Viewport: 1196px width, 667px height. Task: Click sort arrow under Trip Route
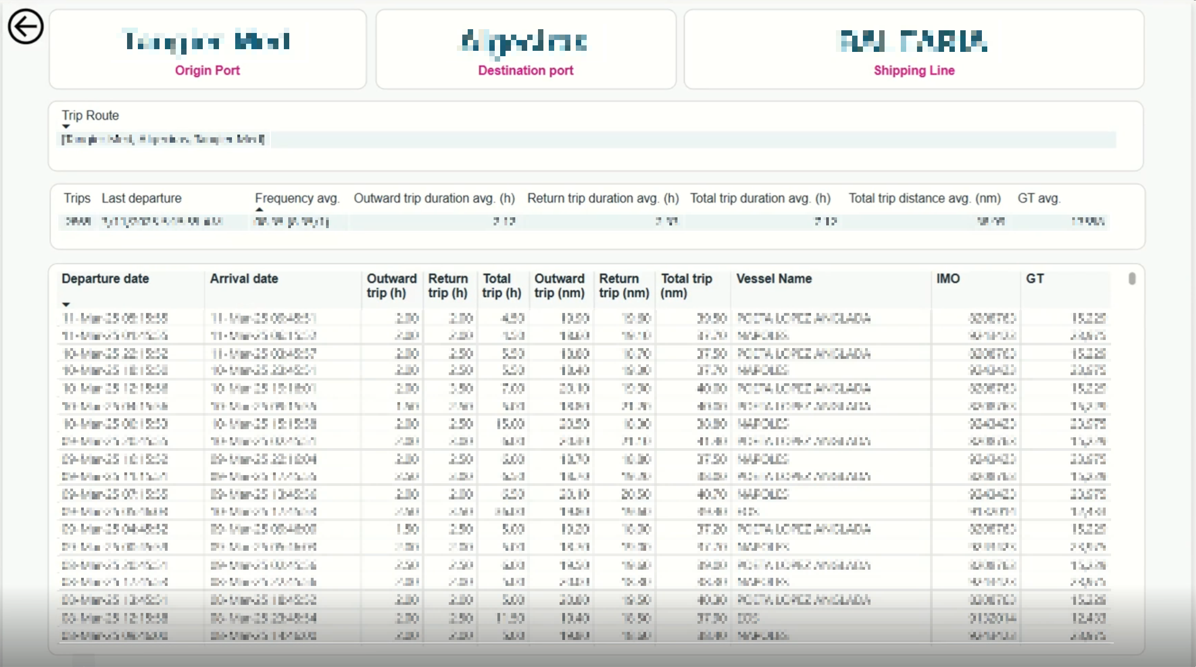pos(66,126)
